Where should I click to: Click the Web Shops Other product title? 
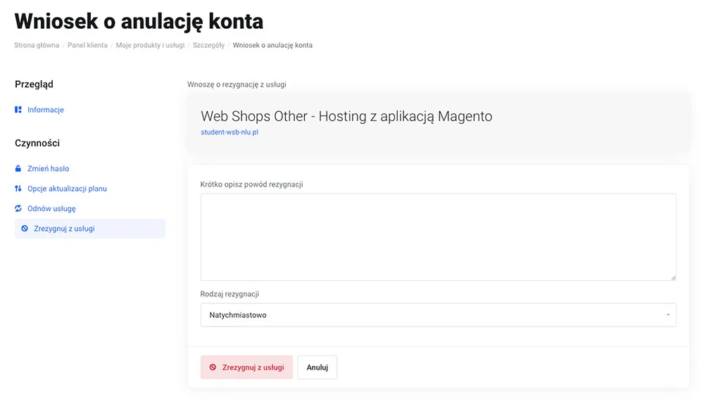pyautogui.click(x=346, y=116)
